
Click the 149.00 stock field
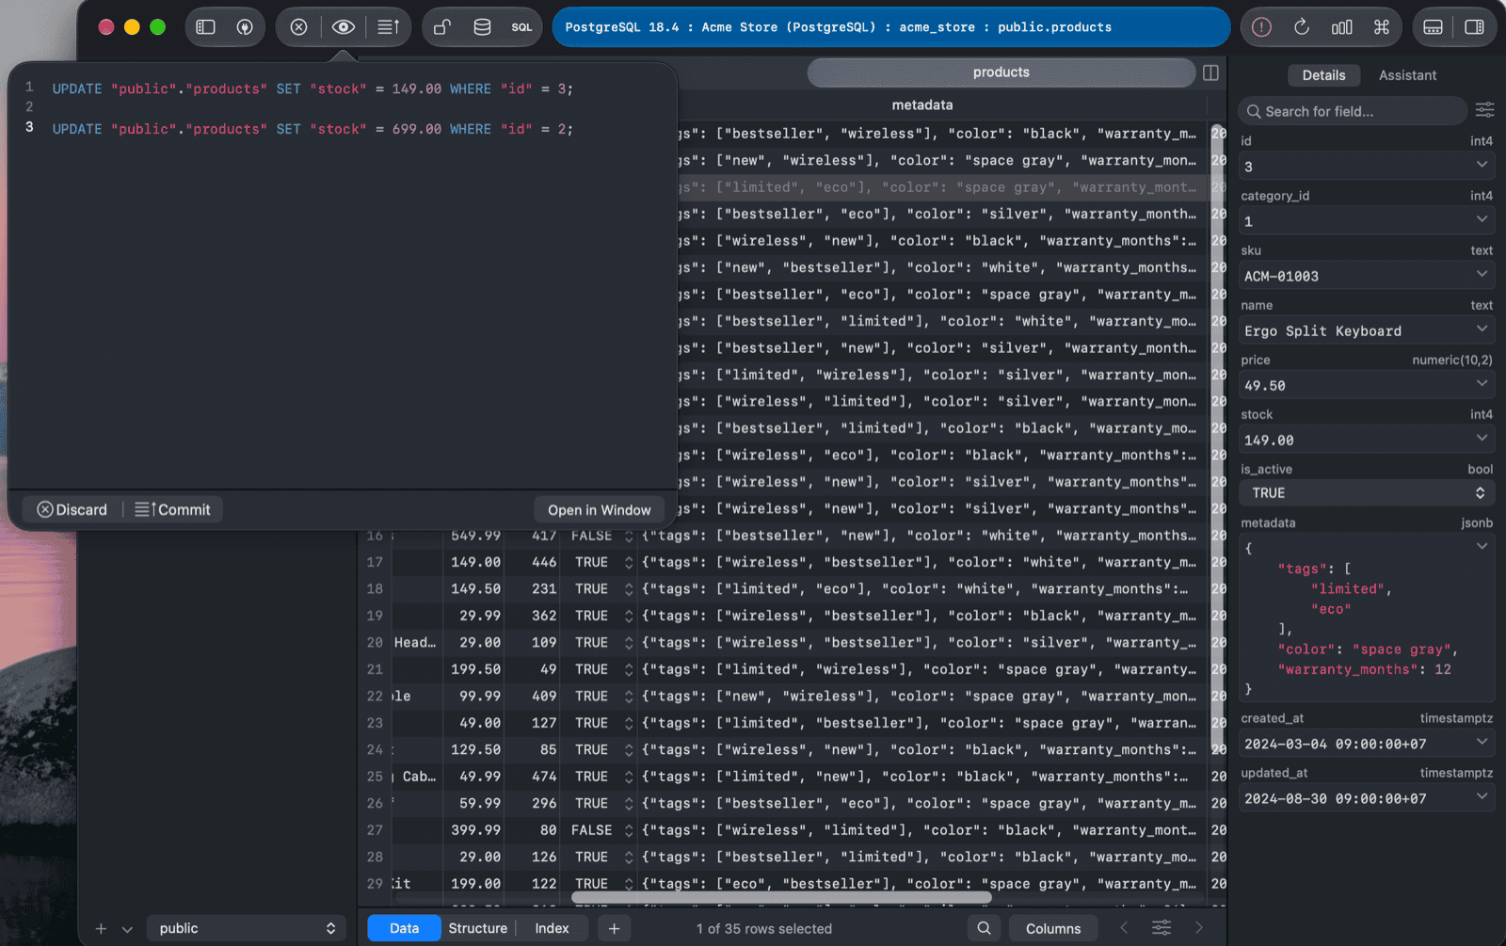pos(1367,440)
